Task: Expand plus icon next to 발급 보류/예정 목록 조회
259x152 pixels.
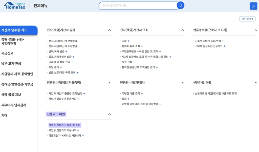Action: (x=77, y=72)
